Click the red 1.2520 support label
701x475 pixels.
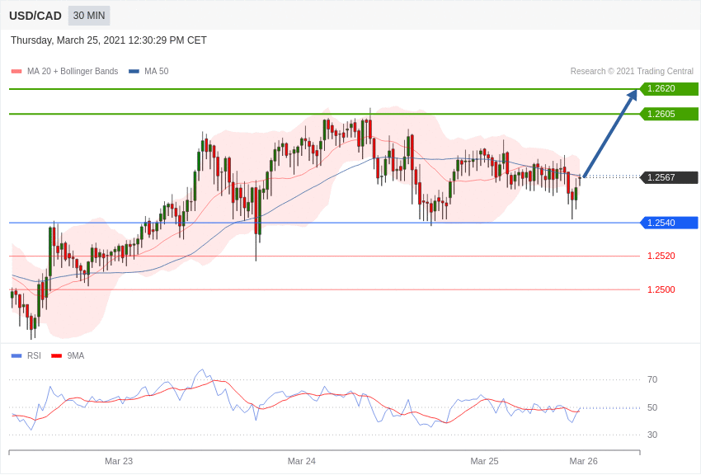coord(661,256)
